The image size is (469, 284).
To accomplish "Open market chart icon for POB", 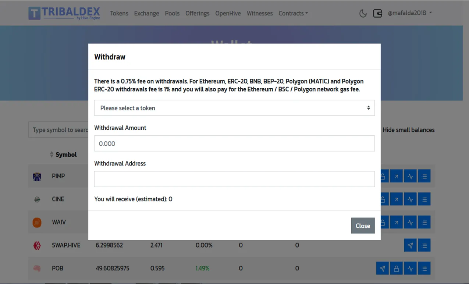I will pos(410,269).
